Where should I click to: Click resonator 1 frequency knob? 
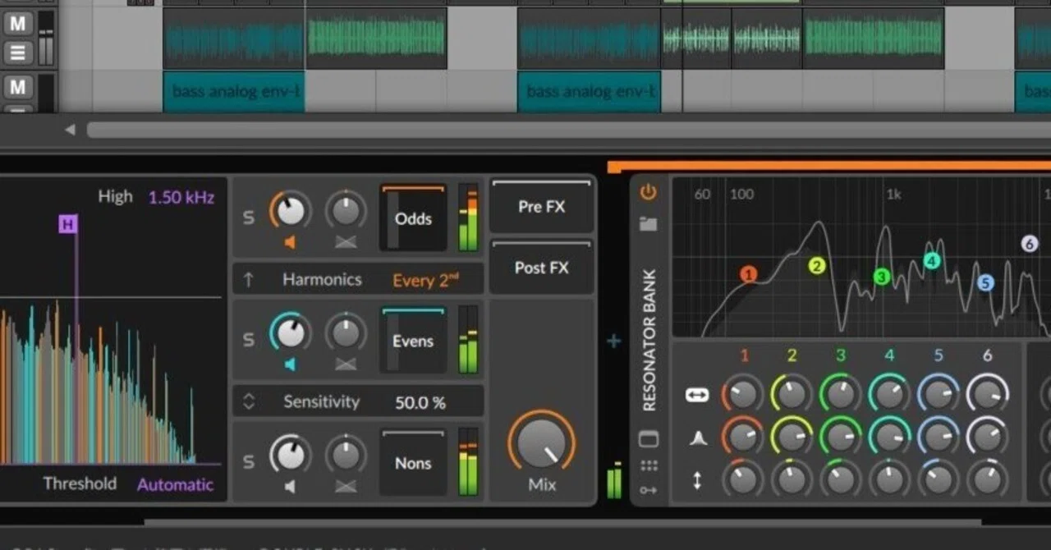(743, 395)
